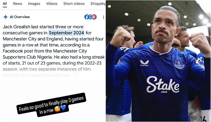Click the highlighted September 2024 text
This screenshot has width=211, height=122.
pos(66,33)
